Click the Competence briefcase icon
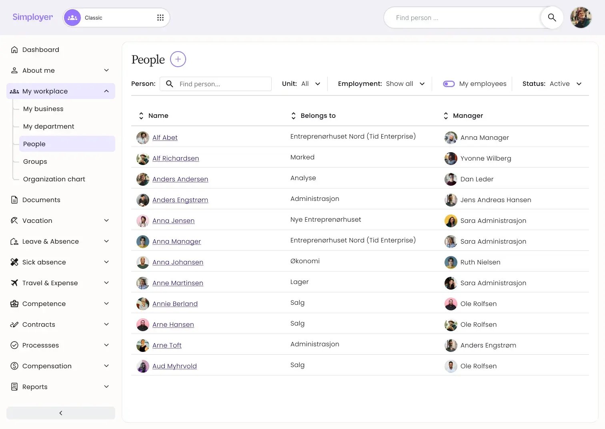605x429 pixels. tap(14, 304)
